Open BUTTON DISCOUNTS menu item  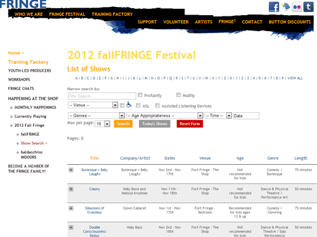[x=290, y=22]
